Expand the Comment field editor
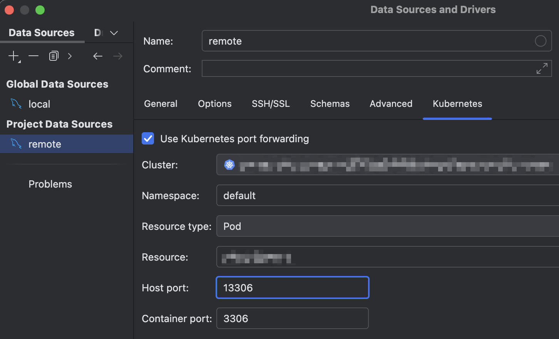 tap(542, 68)
